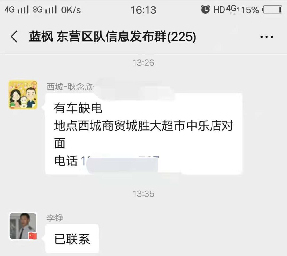
Task: Tap the 3G signal bars icon
Action: pyautogui.click(x=45, y=9)
